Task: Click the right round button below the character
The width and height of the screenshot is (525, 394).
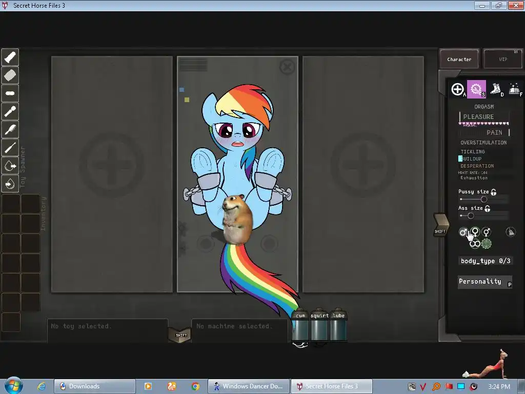Action: [269, 244]
